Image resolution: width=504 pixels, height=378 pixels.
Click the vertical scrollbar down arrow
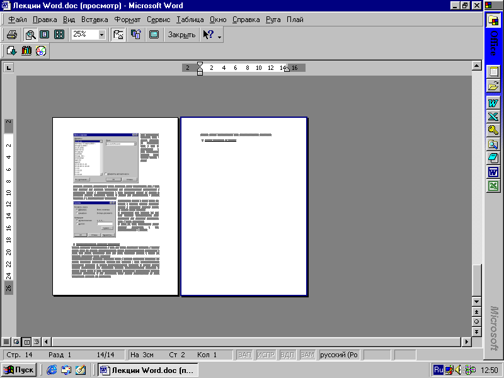pos(476,302)
